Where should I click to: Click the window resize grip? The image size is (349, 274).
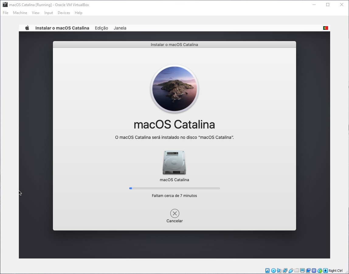coord(347,272)
